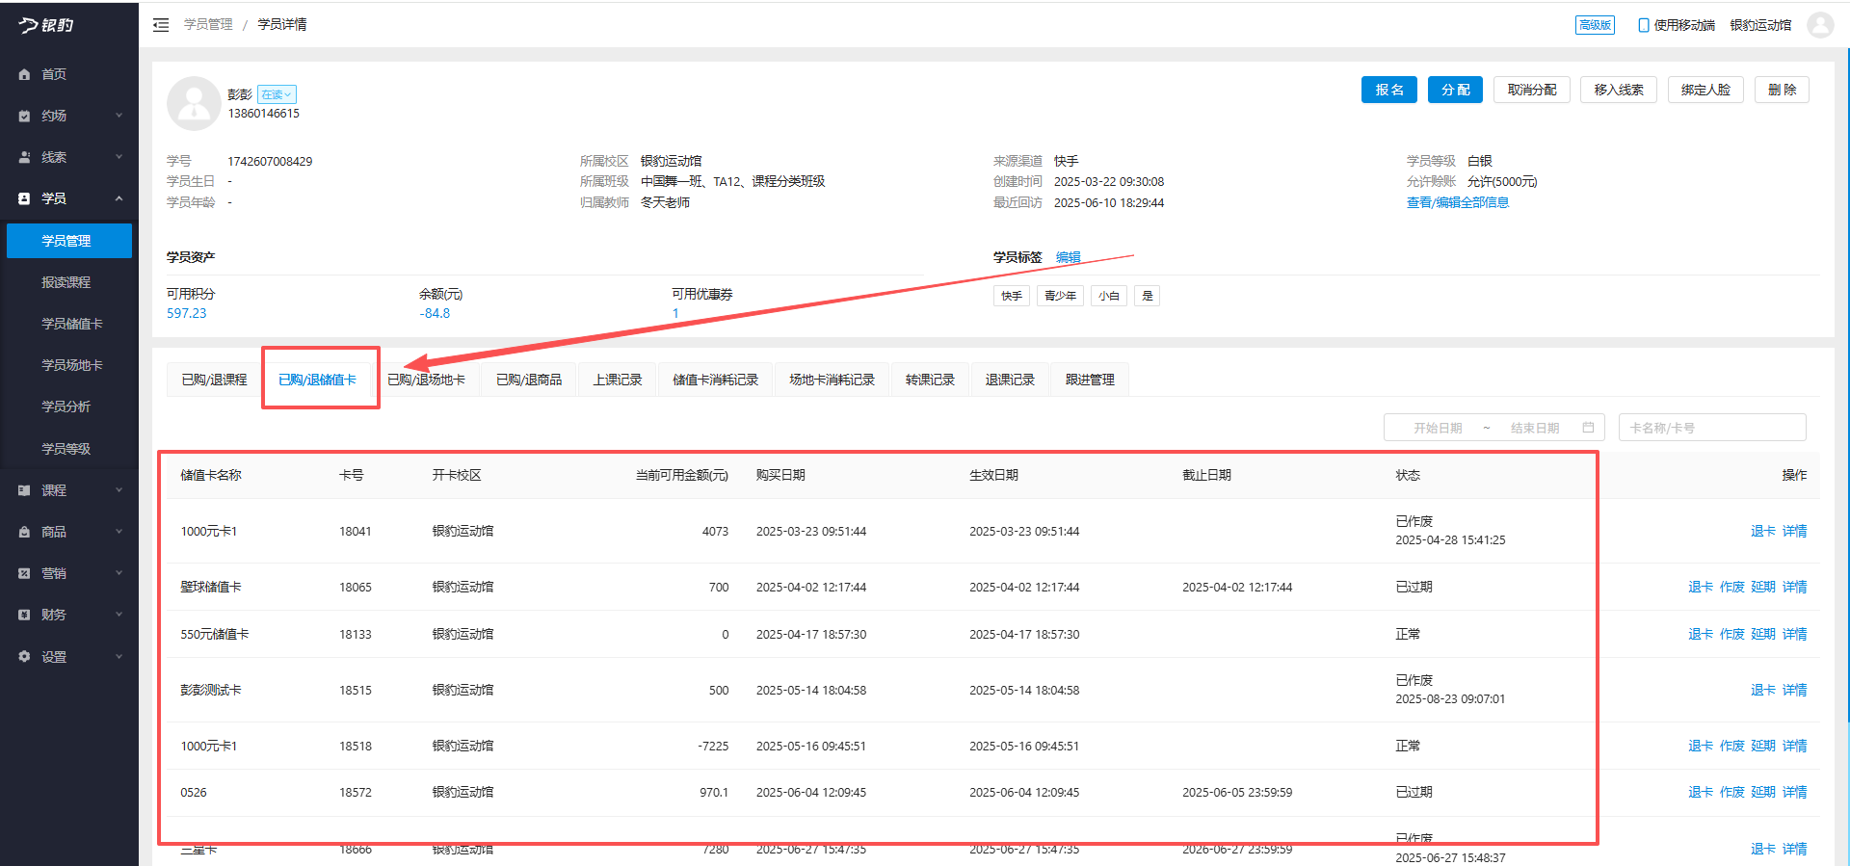The height and width of the screenshot is (866, 1850).
Task: Click the mobile phone icon beside 使用移动端
Action: coord(1643,25)
